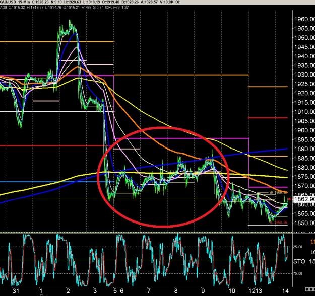Click the date label 31 on the time axis
Screen dimensions: 315x296
(16, 291)
